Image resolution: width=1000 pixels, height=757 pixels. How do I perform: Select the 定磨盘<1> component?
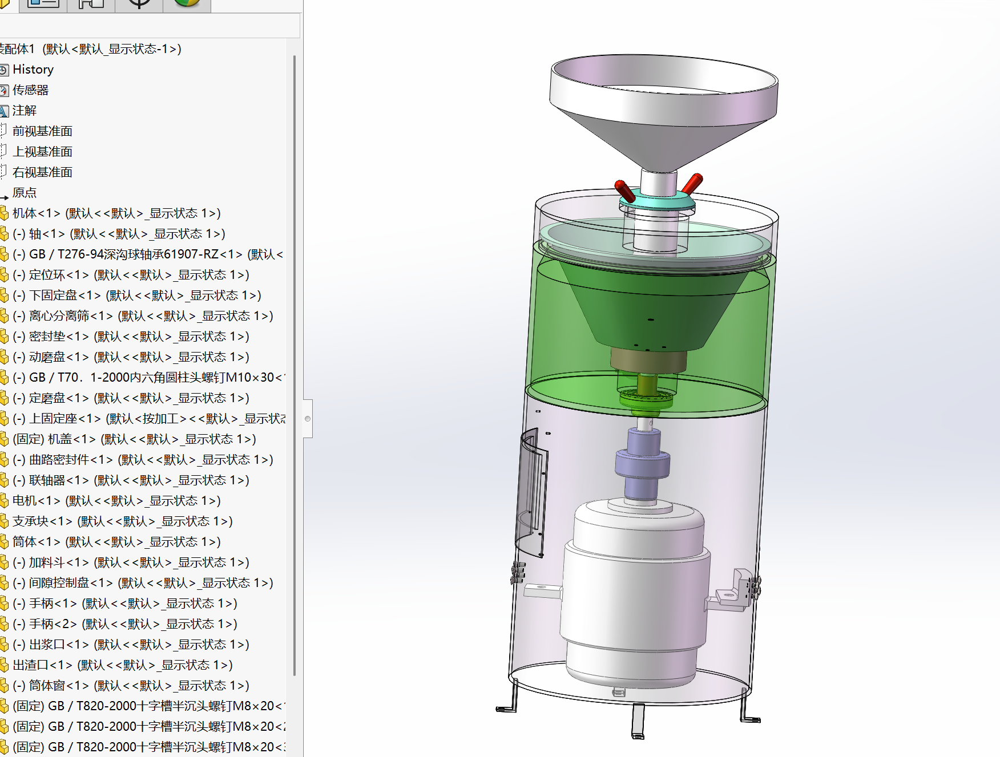131,398
